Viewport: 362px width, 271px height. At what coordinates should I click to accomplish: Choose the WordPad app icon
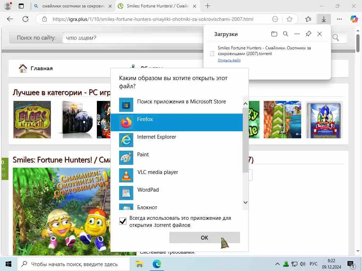[x=126, y=193]
